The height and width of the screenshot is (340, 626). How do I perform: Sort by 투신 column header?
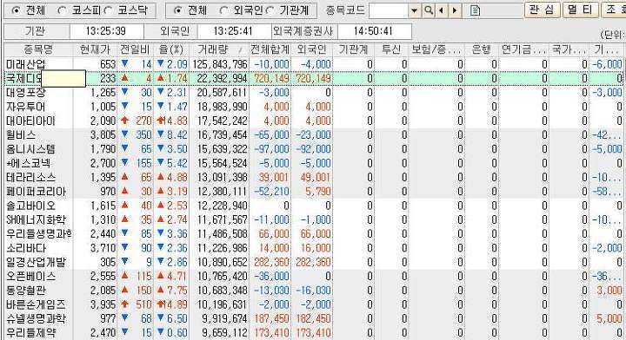point(391,49)
